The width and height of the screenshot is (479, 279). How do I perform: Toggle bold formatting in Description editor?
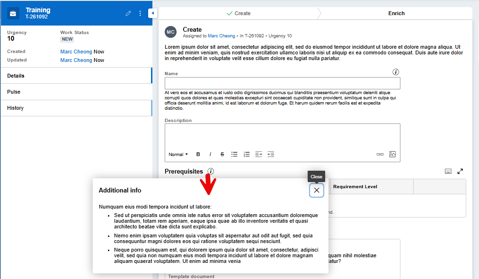tap(198, 154)
